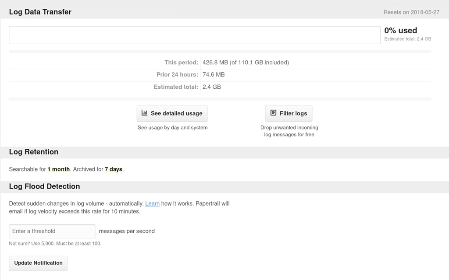The width and height of the screenshot is (449, 280).
Task: Click the This period usage value
Action: [245, 62]
